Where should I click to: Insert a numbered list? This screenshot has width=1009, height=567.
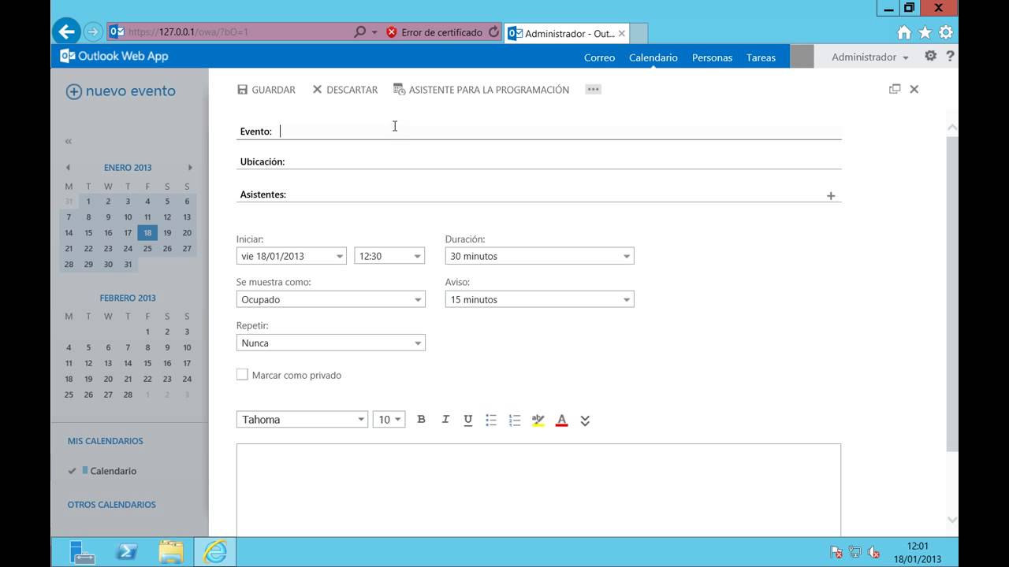pos(515,420)
